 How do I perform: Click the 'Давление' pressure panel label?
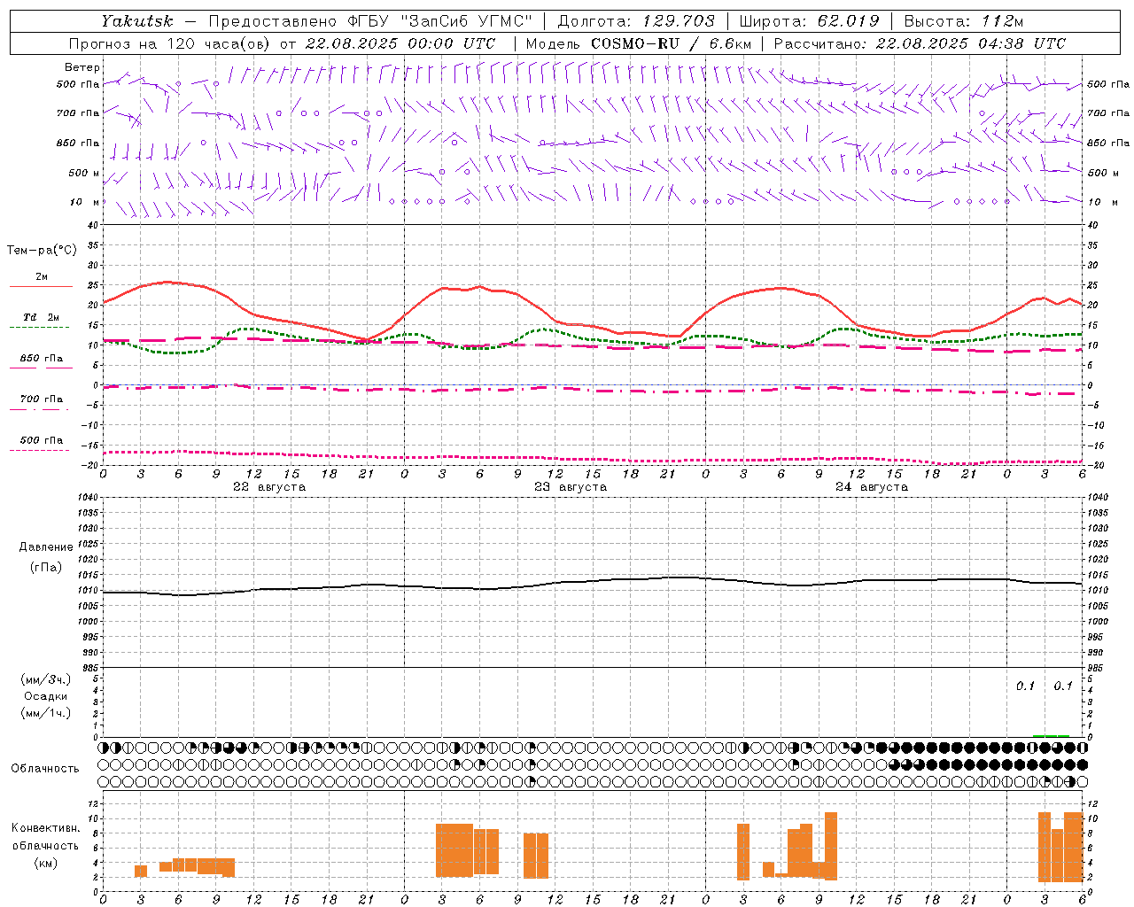[x=46, y=547]
